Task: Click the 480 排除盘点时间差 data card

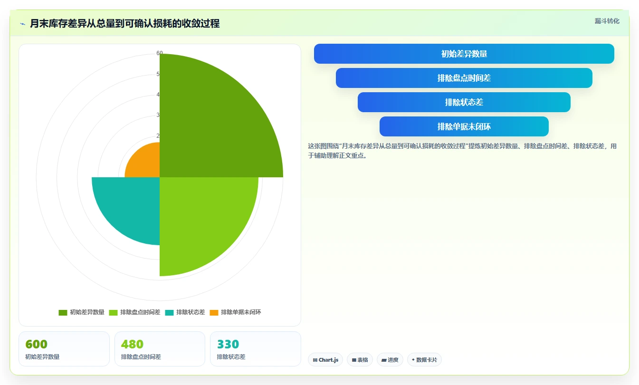Action: (x=160, y=349)
